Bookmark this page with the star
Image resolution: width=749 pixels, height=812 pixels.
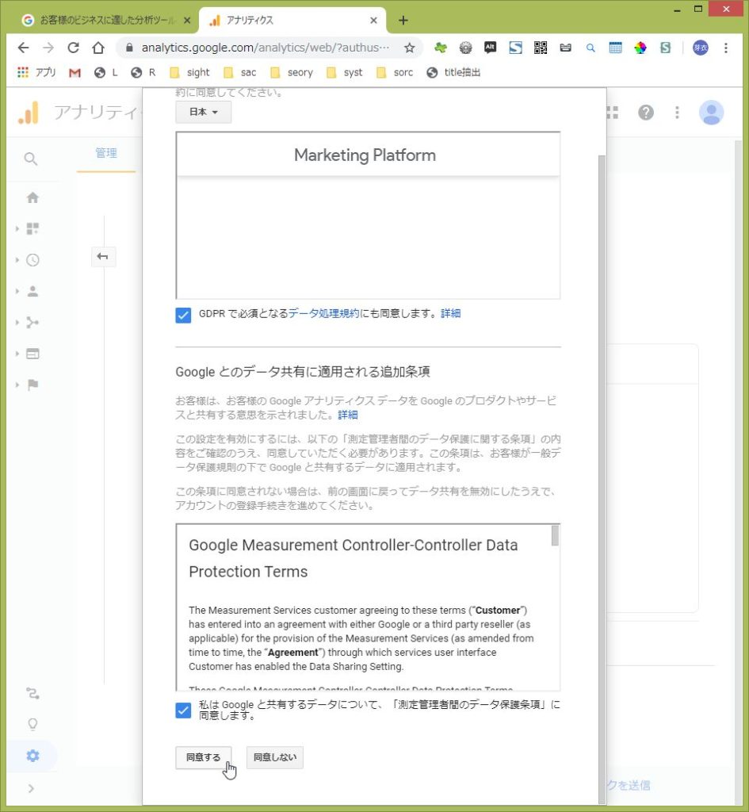point(410,48)
